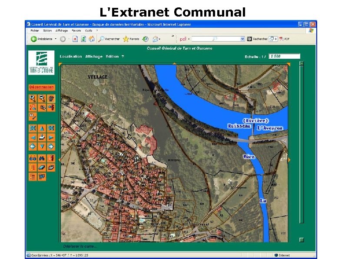The image size is (345, 259).
Task: Click the Tarn-et-Garonne logo
Action: (41, 63)
